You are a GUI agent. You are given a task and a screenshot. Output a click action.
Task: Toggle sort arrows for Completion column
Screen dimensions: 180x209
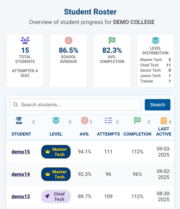point(149,122)
